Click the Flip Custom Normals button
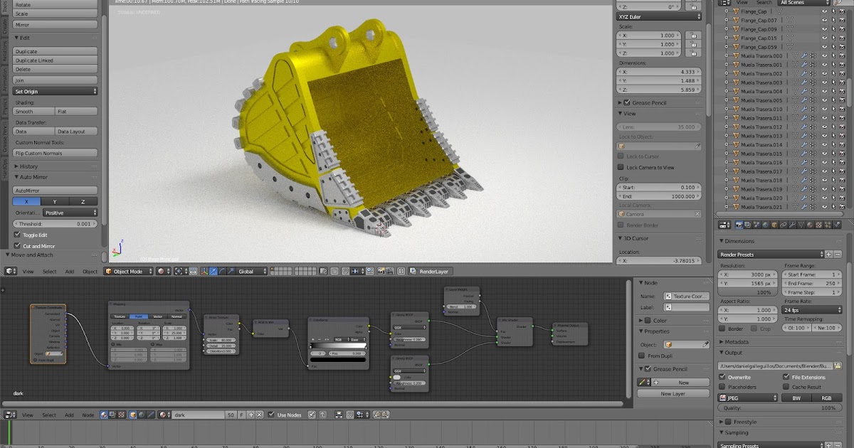 click(x=56, y=153)
